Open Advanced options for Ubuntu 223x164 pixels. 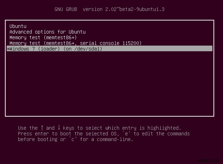tap(48, 32)
